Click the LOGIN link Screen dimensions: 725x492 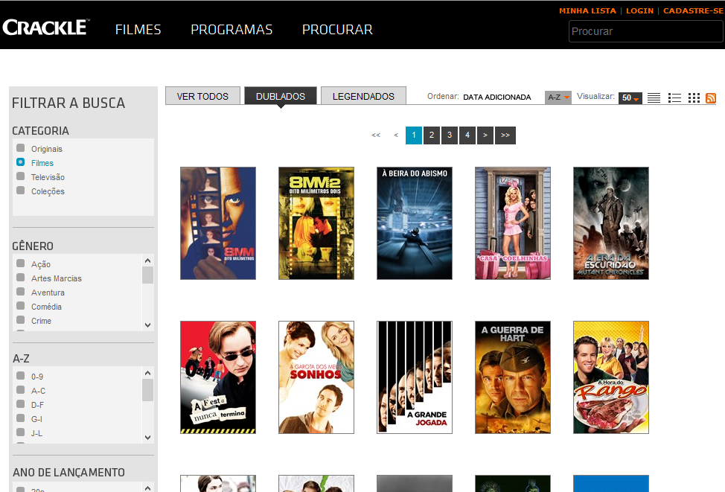639,10
